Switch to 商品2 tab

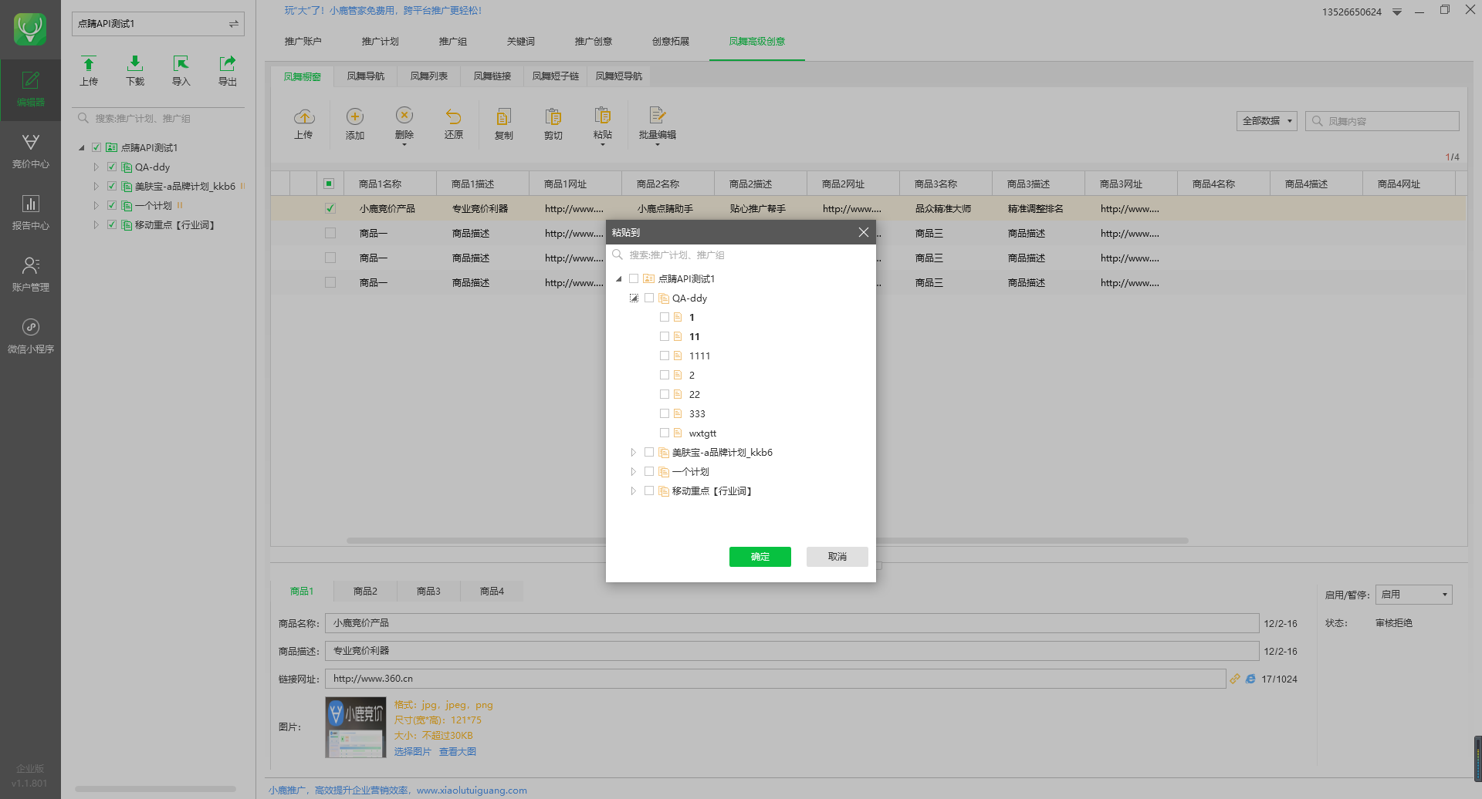click(366, 592)
